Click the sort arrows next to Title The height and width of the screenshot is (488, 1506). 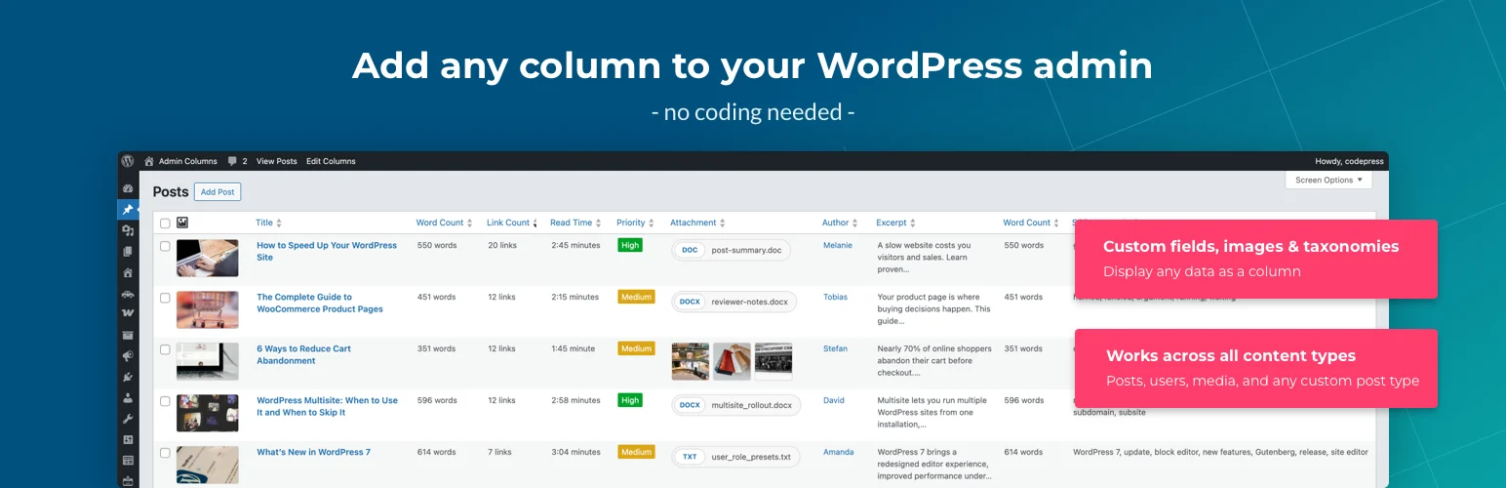(x=279, y=224)
